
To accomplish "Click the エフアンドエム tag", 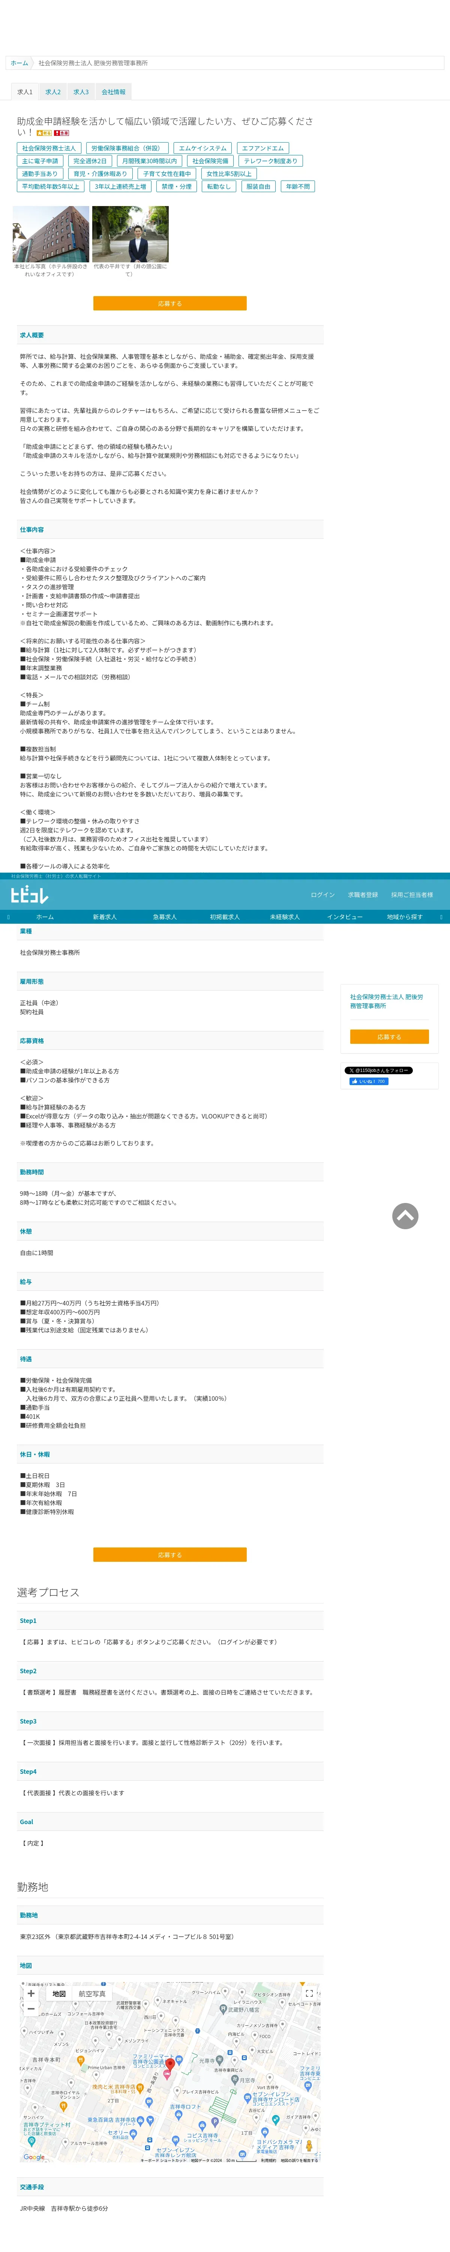I will (x=263, y=149).
